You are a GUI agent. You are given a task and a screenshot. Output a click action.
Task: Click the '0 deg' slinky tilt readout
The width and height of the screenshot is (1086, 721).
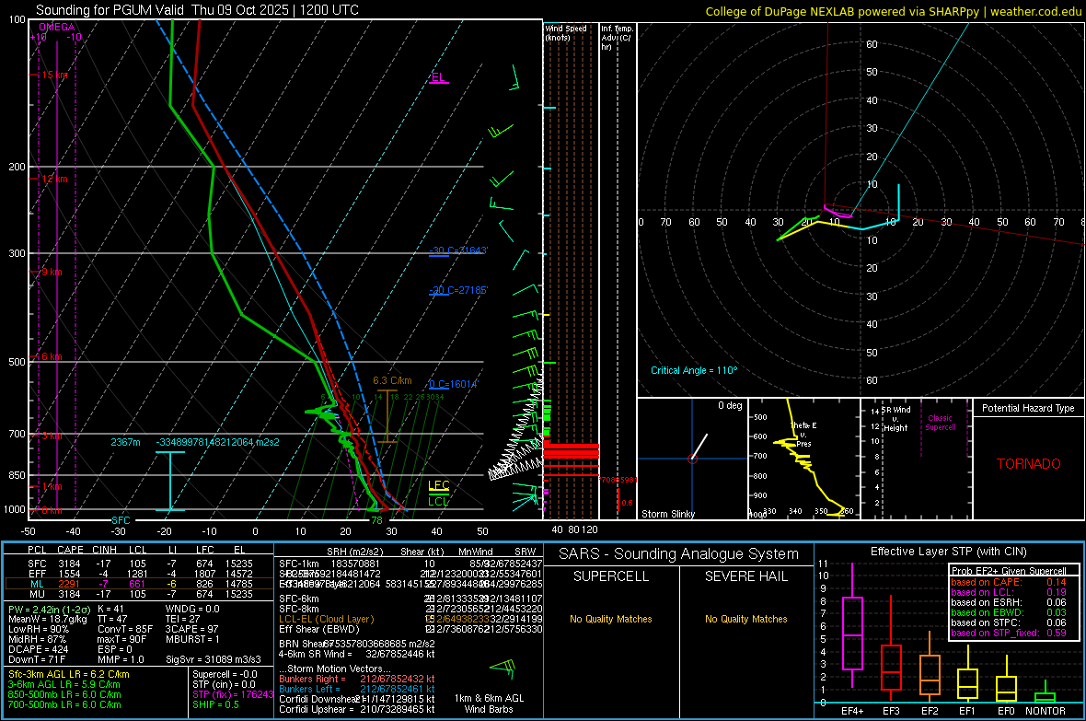click(730, 405)
